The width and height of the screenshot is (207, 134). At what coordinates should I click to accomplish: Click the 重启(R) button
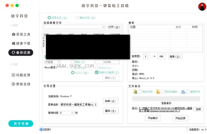(111, 111)
